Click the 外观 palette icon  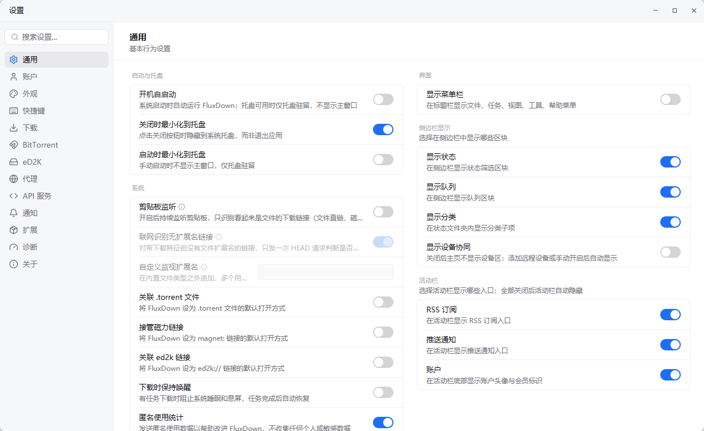click(x=14, y=94)
